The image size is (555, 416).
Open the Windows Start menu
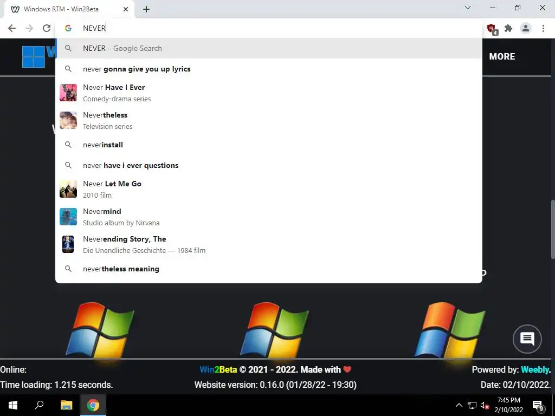pos(13,405)
